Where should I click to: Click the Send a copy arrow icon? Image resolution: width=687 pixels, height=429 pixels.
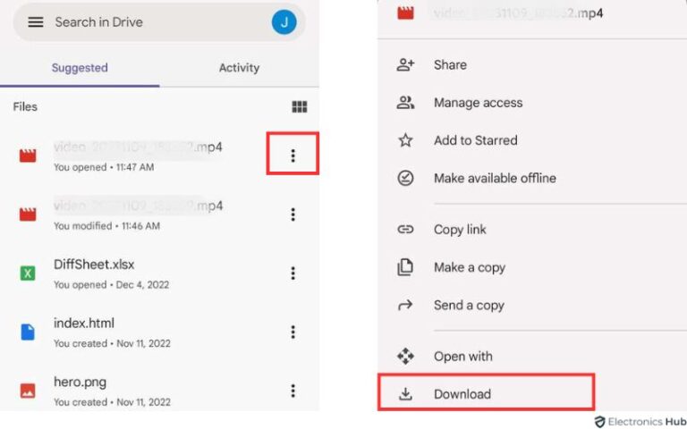(x=405, y=305)
